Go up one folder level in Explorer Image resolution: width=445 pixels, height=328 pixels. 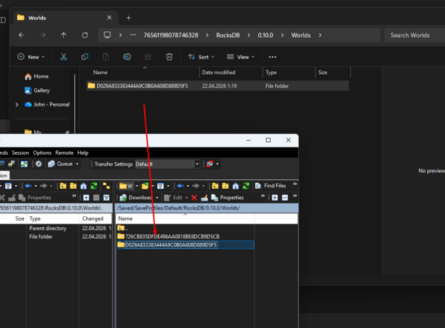pyautogui.click(x=63, y=35)
